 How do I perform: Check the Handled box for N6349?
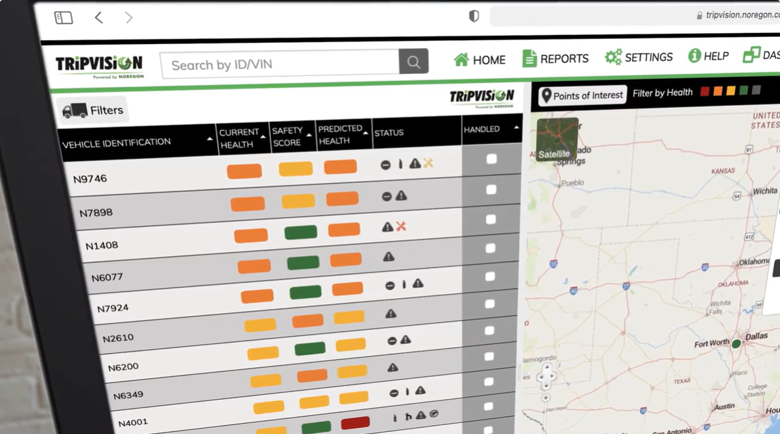tap(489, 356)
